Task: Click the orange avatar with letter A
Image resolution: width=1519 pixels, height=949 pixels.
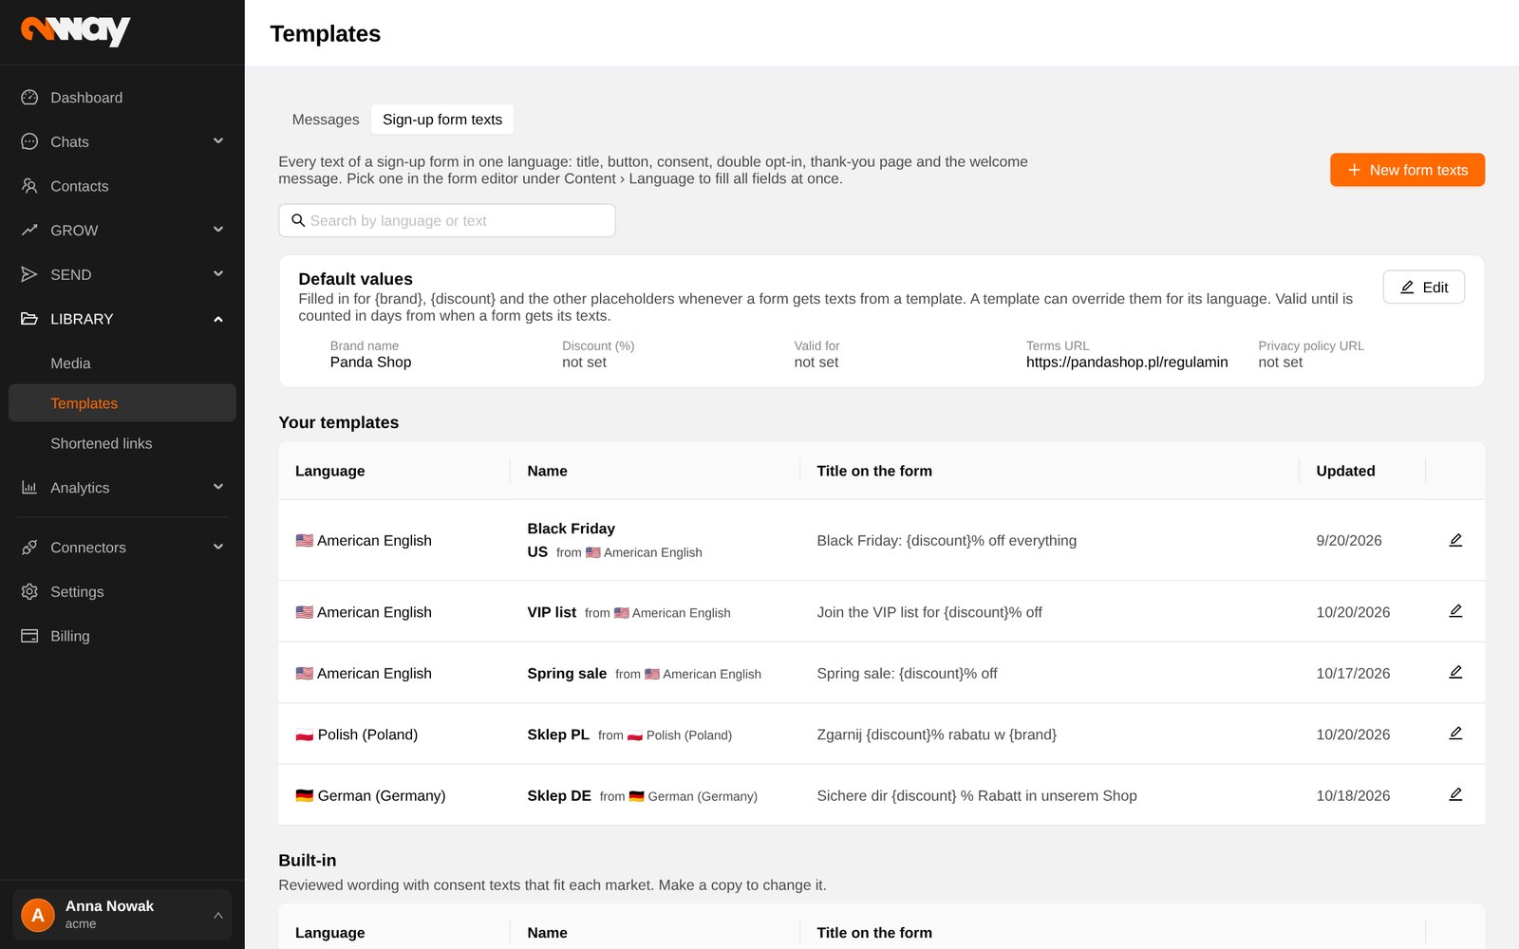Action: pyautogui.click(x=38, y=915)
